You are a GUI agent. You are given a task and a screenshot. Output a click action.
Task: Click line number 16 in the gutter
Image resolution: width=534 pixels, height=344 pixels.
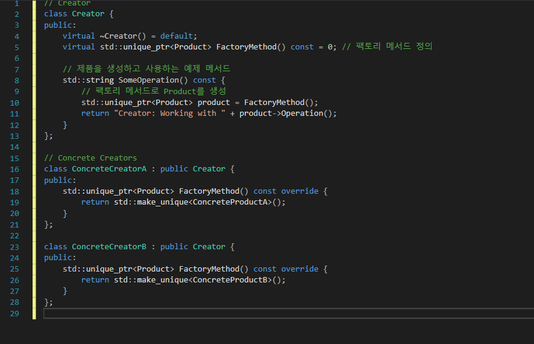click(x=14, y=170)
